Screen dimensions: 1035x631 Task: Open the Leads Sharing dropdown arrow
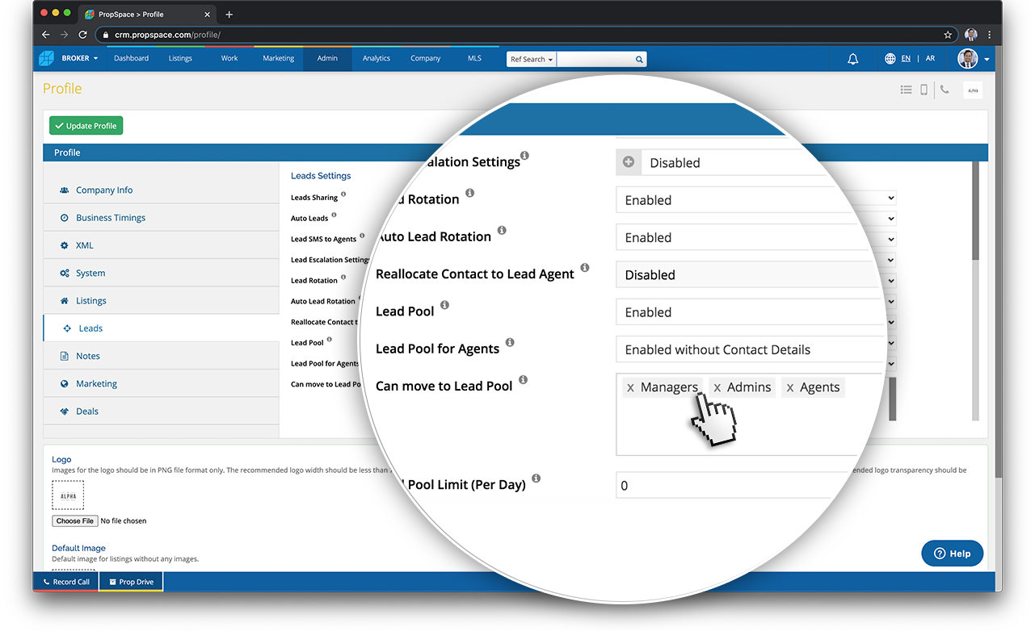point(890,198)
